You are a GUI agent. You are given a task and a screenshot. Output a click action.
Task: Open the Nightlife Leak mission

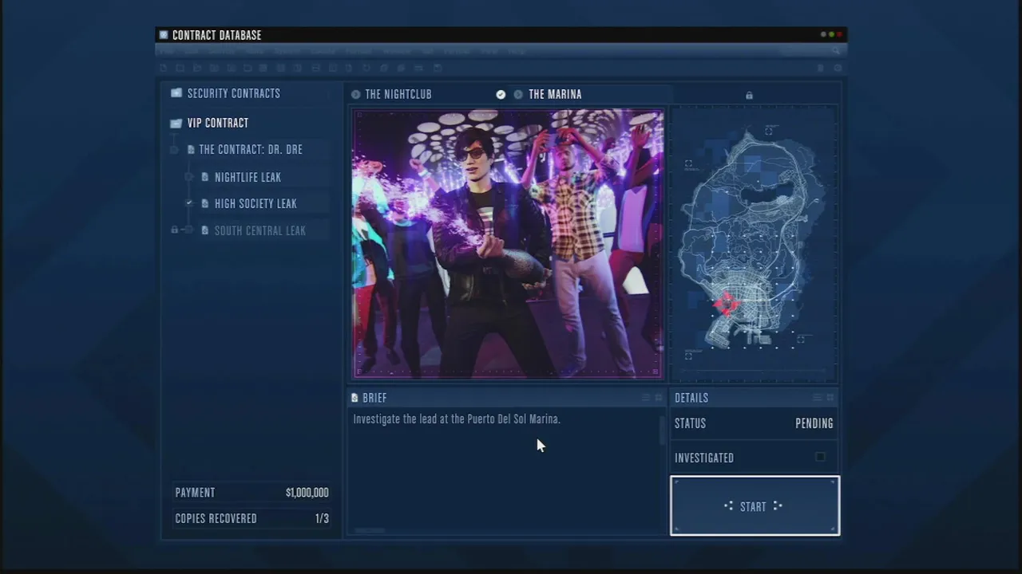[248, 177]
